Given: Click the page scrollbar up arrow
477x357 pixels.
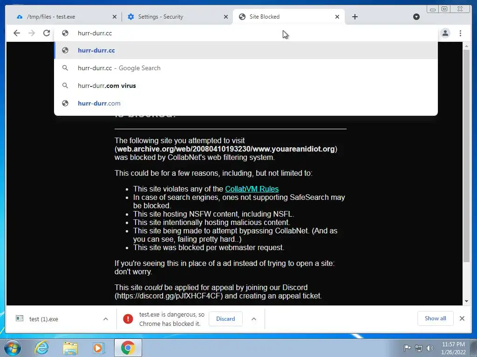Looking at the screenshot, I should point(466,46).
